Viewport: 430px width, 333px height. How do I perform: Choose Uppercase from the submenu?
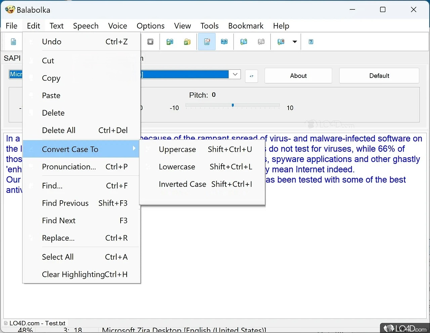(177, 149)
